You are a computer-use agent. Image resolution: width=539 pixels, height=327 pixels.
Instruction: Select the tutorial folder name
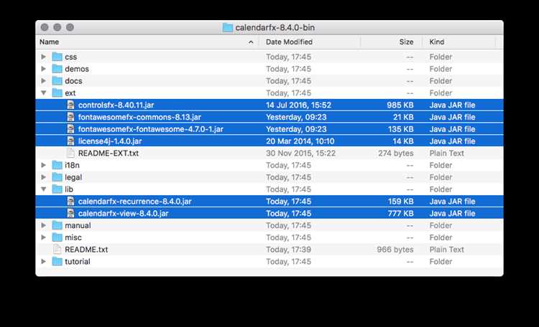click(78, 261)
